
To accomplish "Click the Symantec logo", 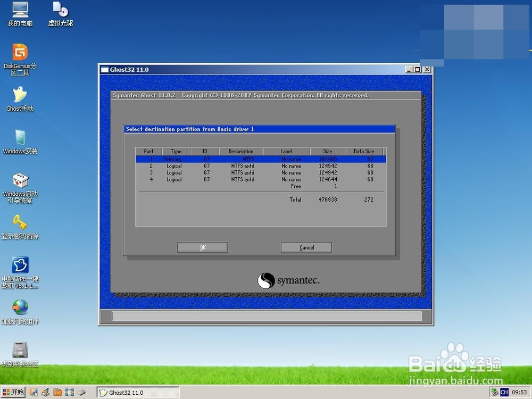I will (288, 280).
